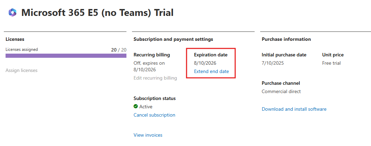Click Subscription and payment settings heading
The image size is (371, 146).
point(173,39)
